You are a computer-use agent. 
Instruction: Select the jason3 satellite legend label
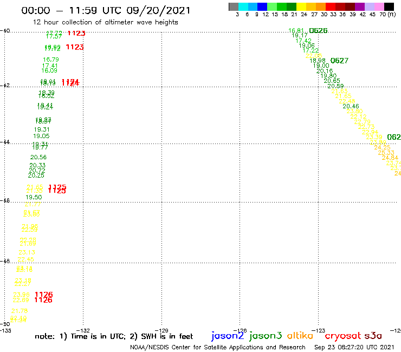266,336
